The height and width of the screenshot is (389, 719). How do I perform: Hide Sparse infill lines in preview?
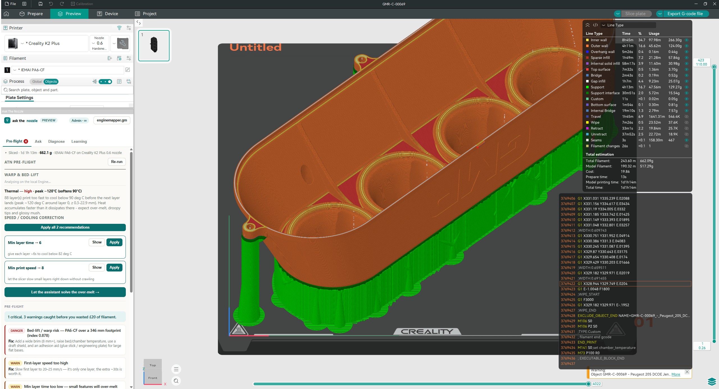point(686,58)
